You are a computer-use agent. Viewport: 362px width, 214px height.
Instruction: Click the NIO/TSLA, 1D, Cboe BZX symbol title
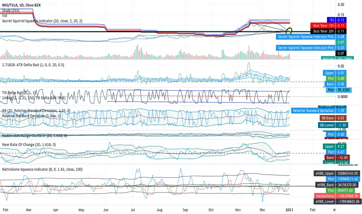[x=21, y=5]
